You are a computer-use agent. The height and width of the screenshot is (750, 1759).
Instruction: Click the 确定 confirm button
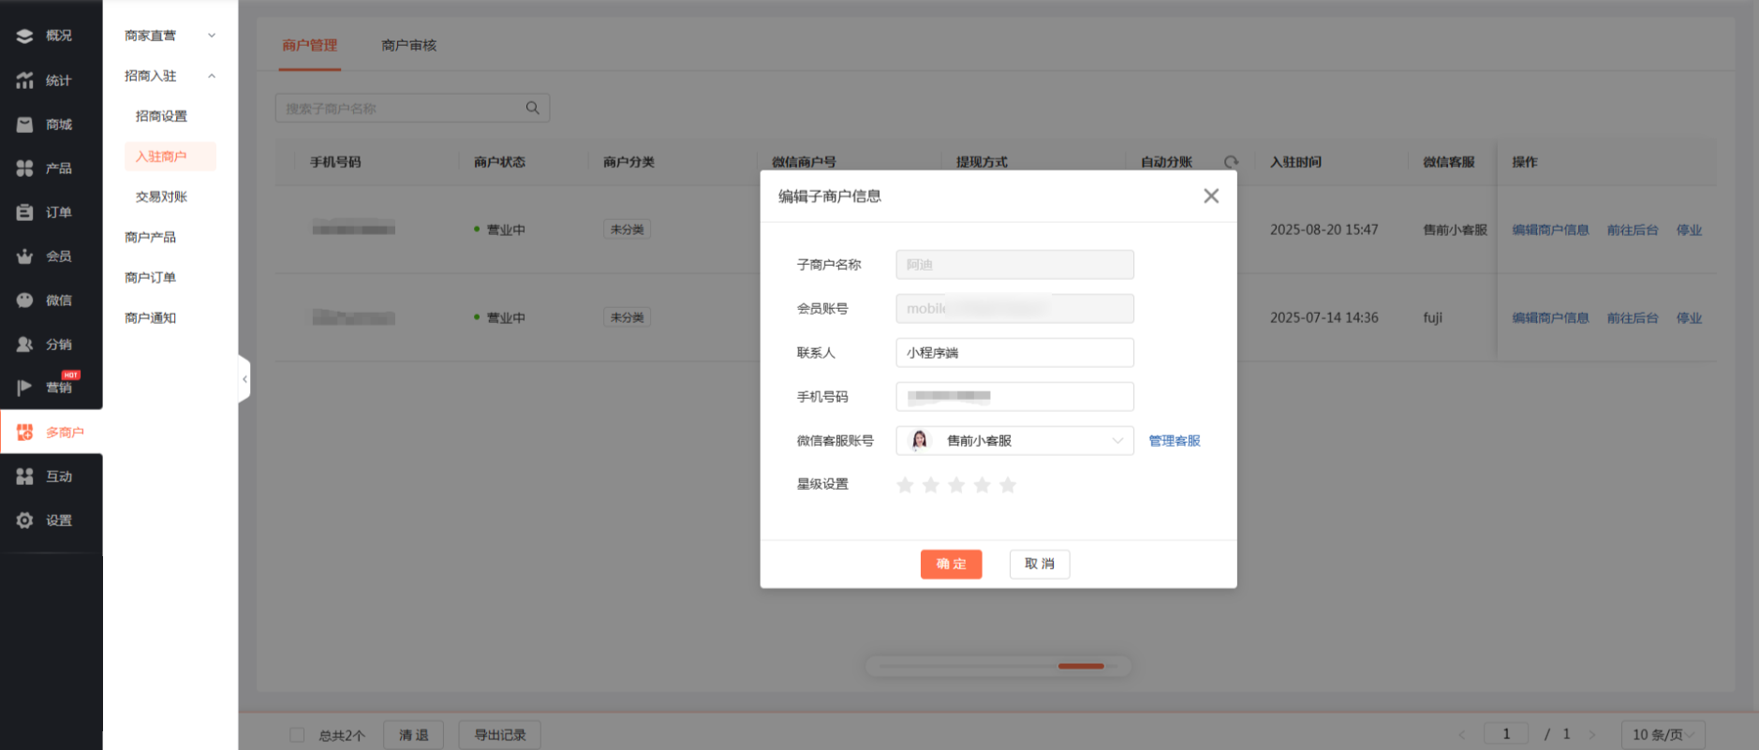point(951,564)
